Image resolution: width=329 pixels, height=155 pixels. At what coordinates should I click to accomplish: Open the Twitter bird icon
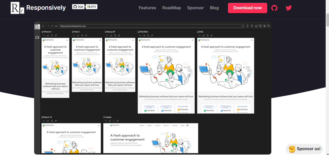point(289,8)
